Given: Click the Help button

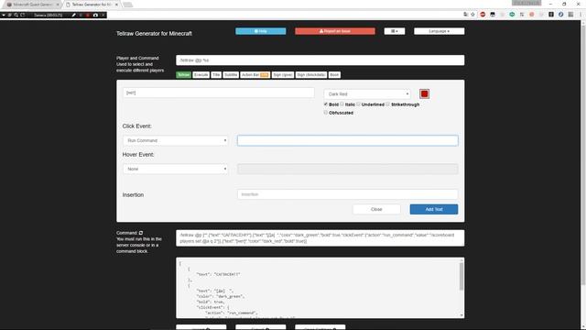Looking at the screenshot, I should 260,31.
